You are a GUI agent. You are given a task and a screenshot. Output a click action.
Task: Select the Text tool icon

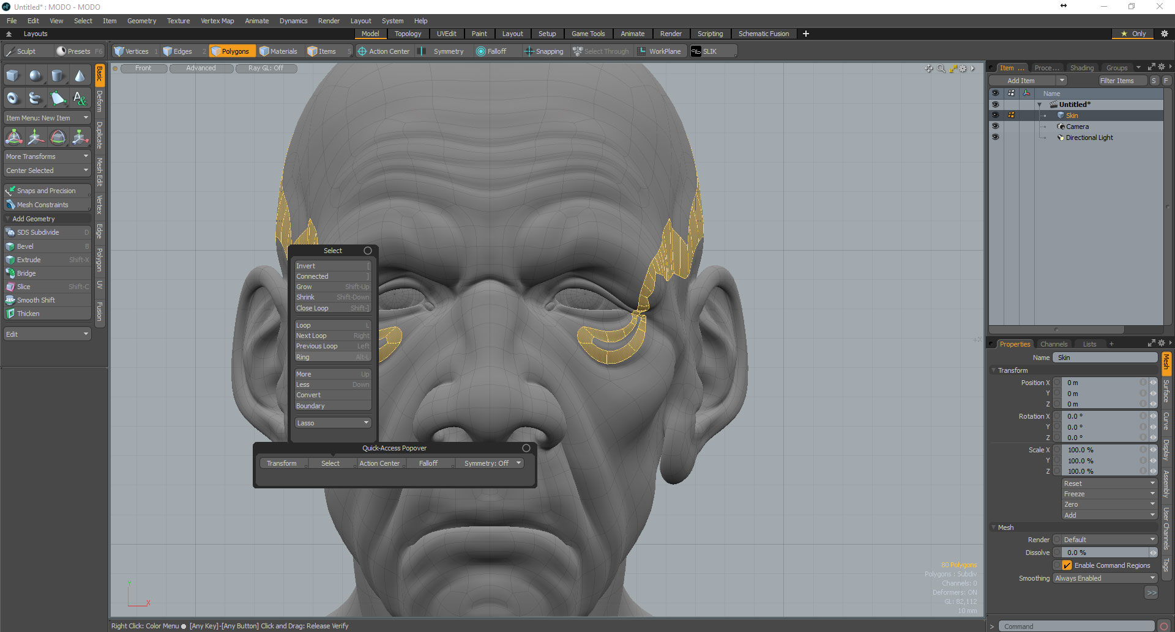pyautogui.click(x=80, y=98)
